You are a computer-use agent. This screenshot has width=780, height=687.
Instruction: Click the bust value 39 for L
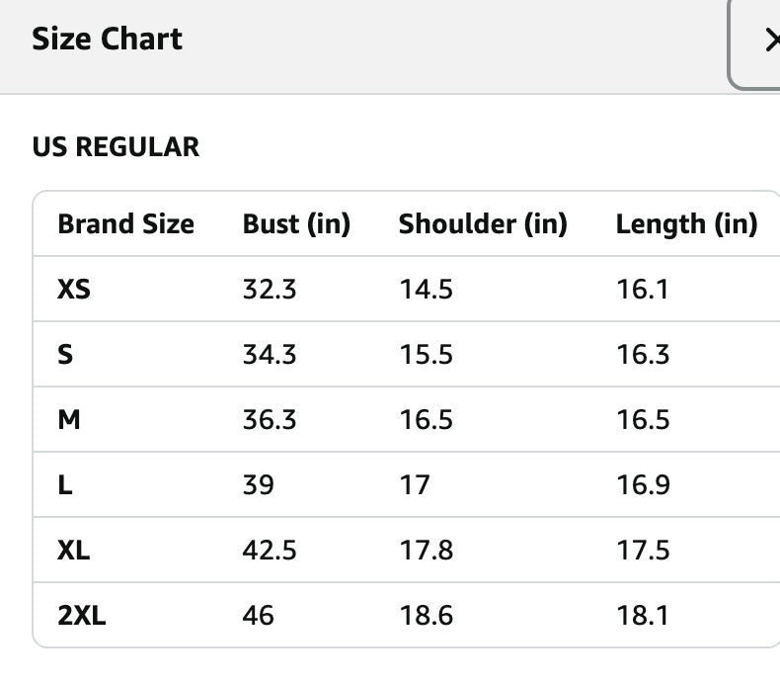pyautogui.click(x=259, y=485)
